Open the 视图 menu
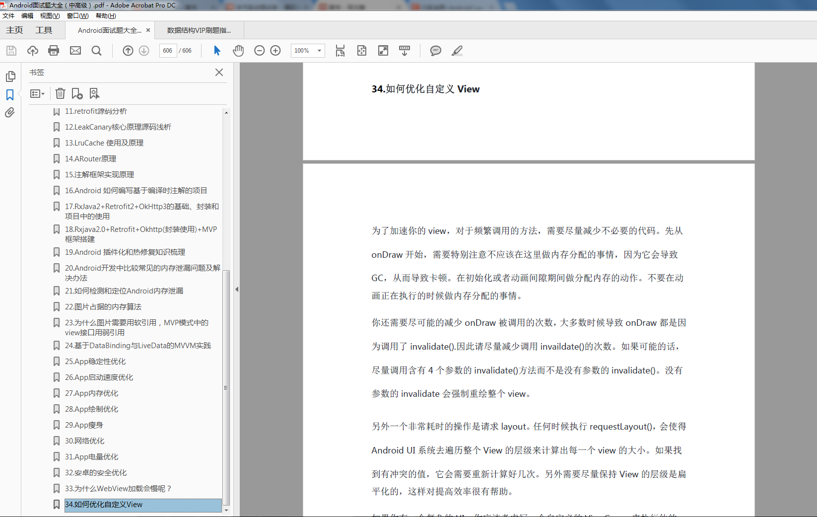This screenshot has width=817, height=517. click(x=50, y=16)
